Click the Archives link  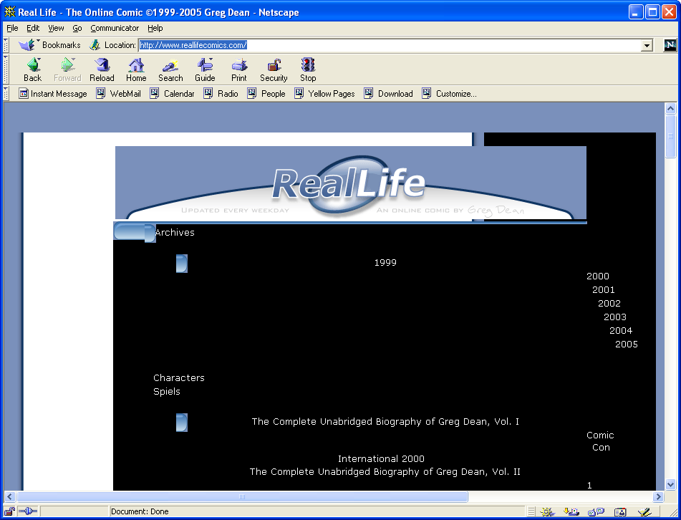(x=175, y=232)
